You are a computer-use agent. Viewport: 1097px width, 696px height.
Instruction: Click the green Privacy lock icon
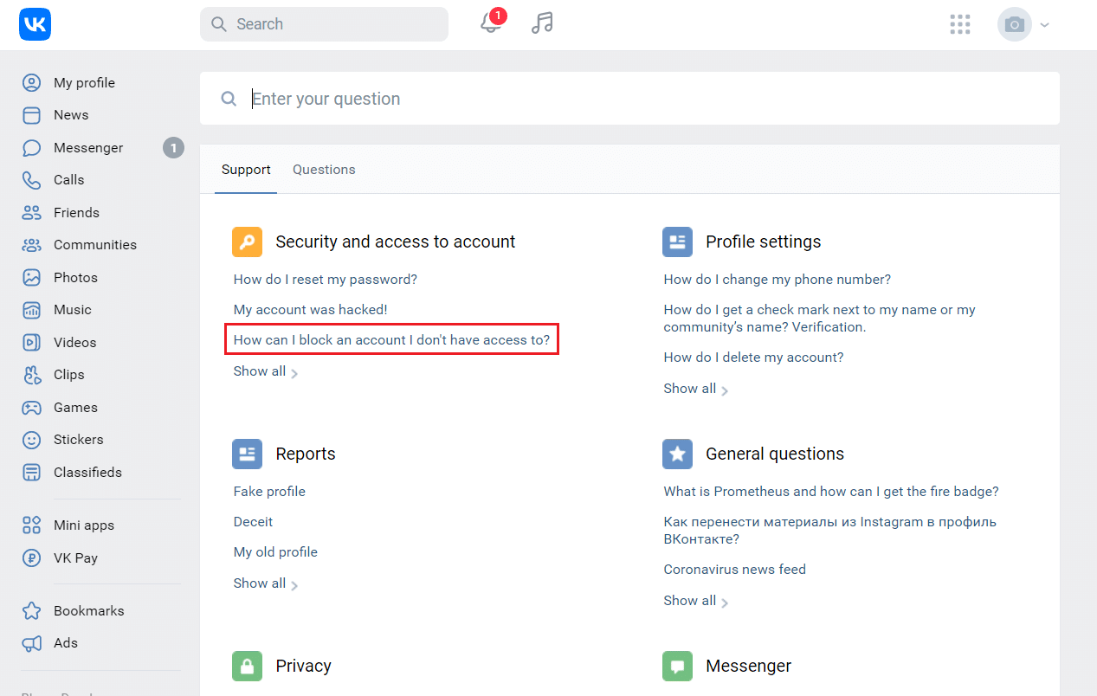pos(247,666)
